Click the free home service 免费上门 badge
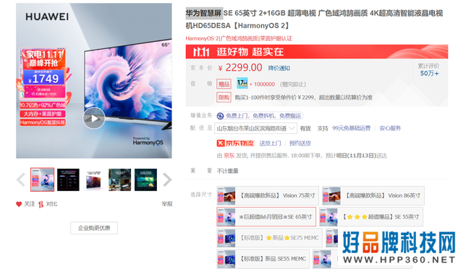Viewport: 463px width, 269px height. 260,115
